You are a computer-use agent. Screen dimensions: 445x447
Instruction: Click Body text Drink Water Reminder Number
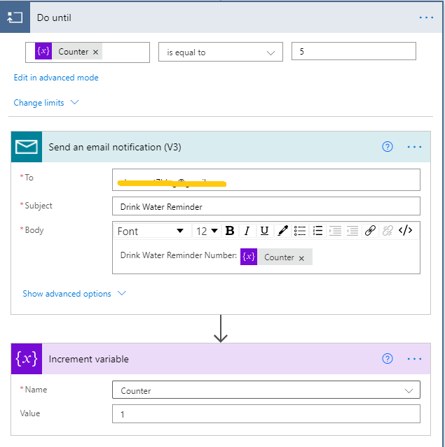179,255
